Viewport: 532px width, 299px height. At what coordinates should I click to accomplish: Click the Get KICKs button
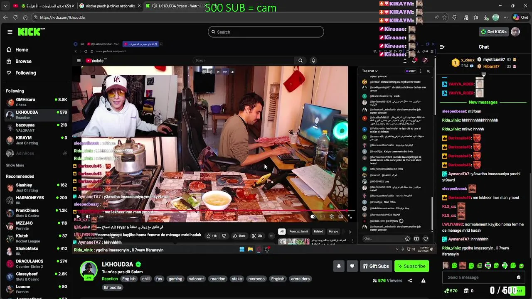click(494, 32)
